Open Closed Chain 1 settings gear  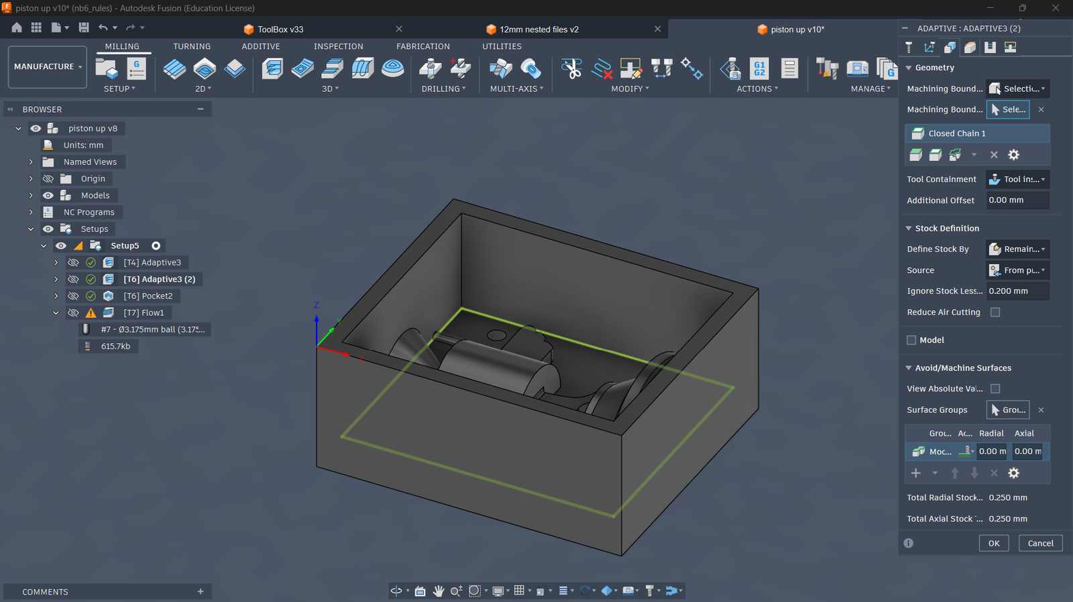[1013, 155]
